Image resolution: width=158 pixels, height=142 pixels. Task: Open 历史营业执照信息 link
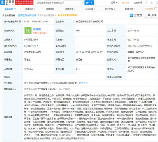coord(47,15)
